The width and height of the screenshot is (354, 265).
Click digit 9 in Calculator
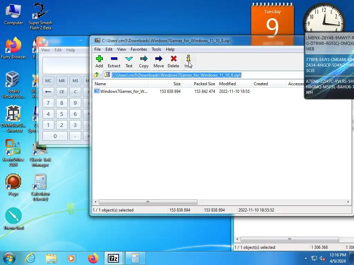75,103
